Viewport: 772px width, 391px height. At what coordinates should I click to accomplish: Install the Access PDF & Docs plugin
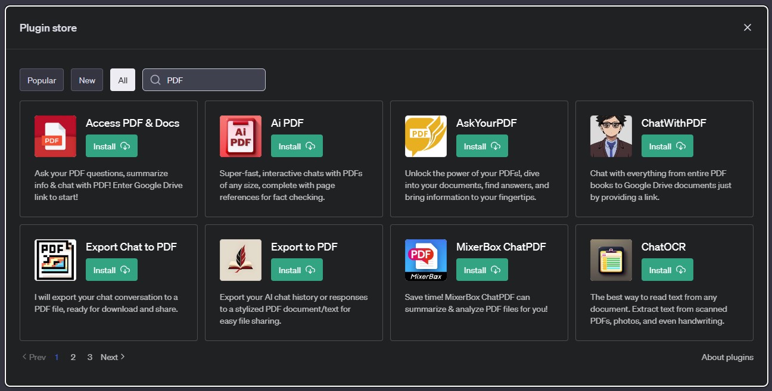coord(111,146)
